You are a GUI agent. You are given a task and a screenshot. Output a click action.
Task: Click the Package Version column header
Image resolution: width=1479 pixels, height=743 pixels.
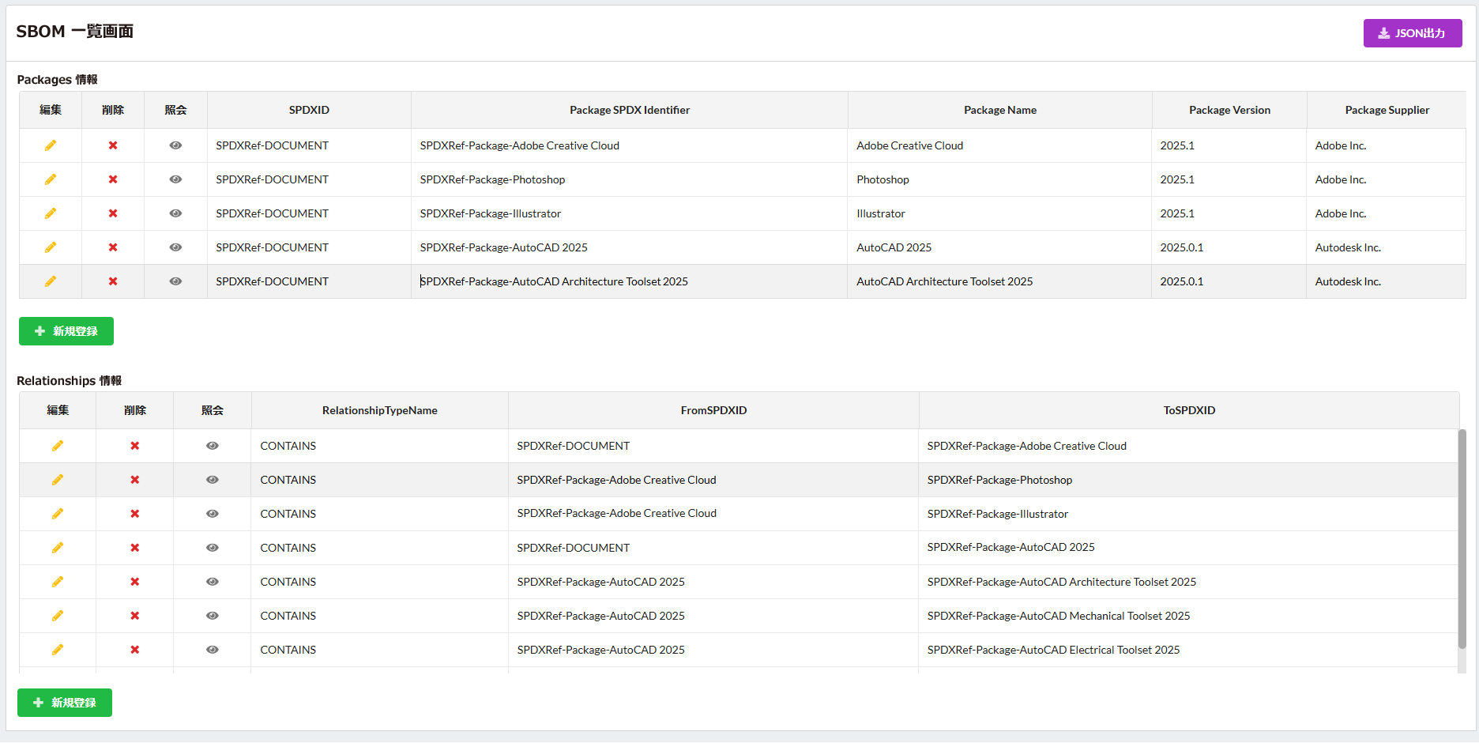pyautogui.click(x=1229, y=110)
